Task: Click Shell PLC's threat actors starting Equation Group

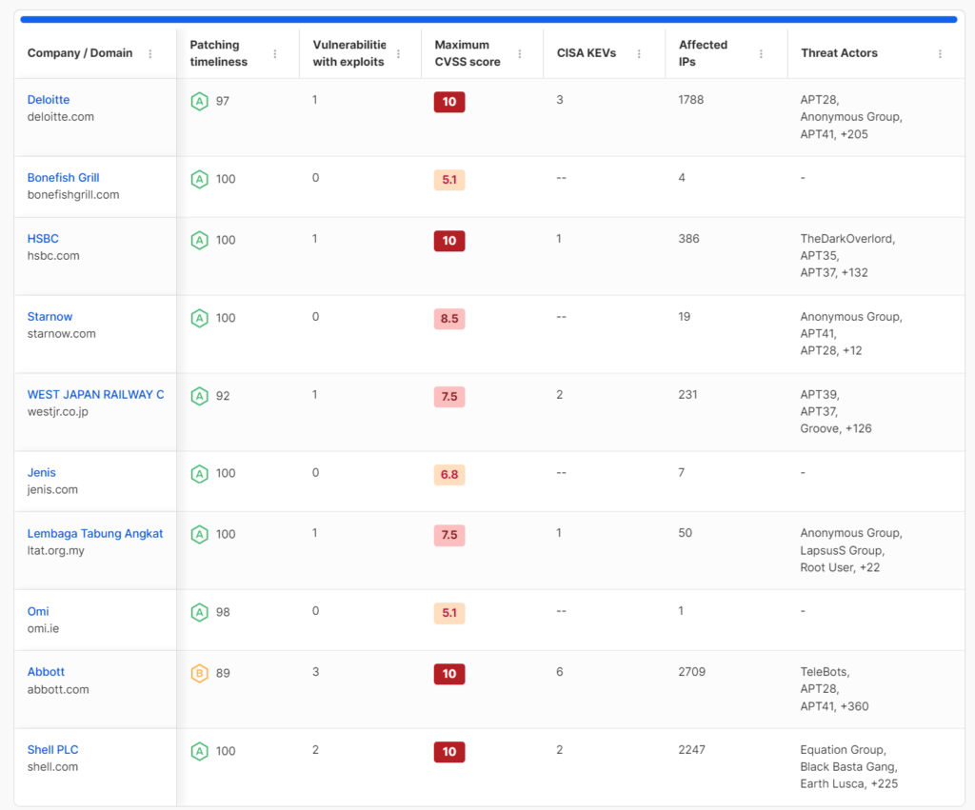Action: pyautogui.click(x=849, y=767)
